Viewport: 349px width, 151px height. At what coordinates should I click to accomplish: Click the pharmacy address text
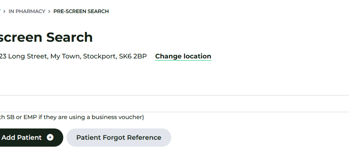pos(73,56)
